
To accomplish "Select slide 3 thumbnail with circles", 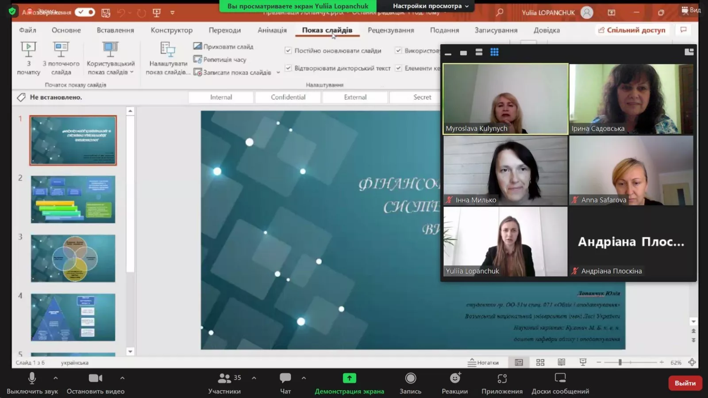I will [73, 258].
